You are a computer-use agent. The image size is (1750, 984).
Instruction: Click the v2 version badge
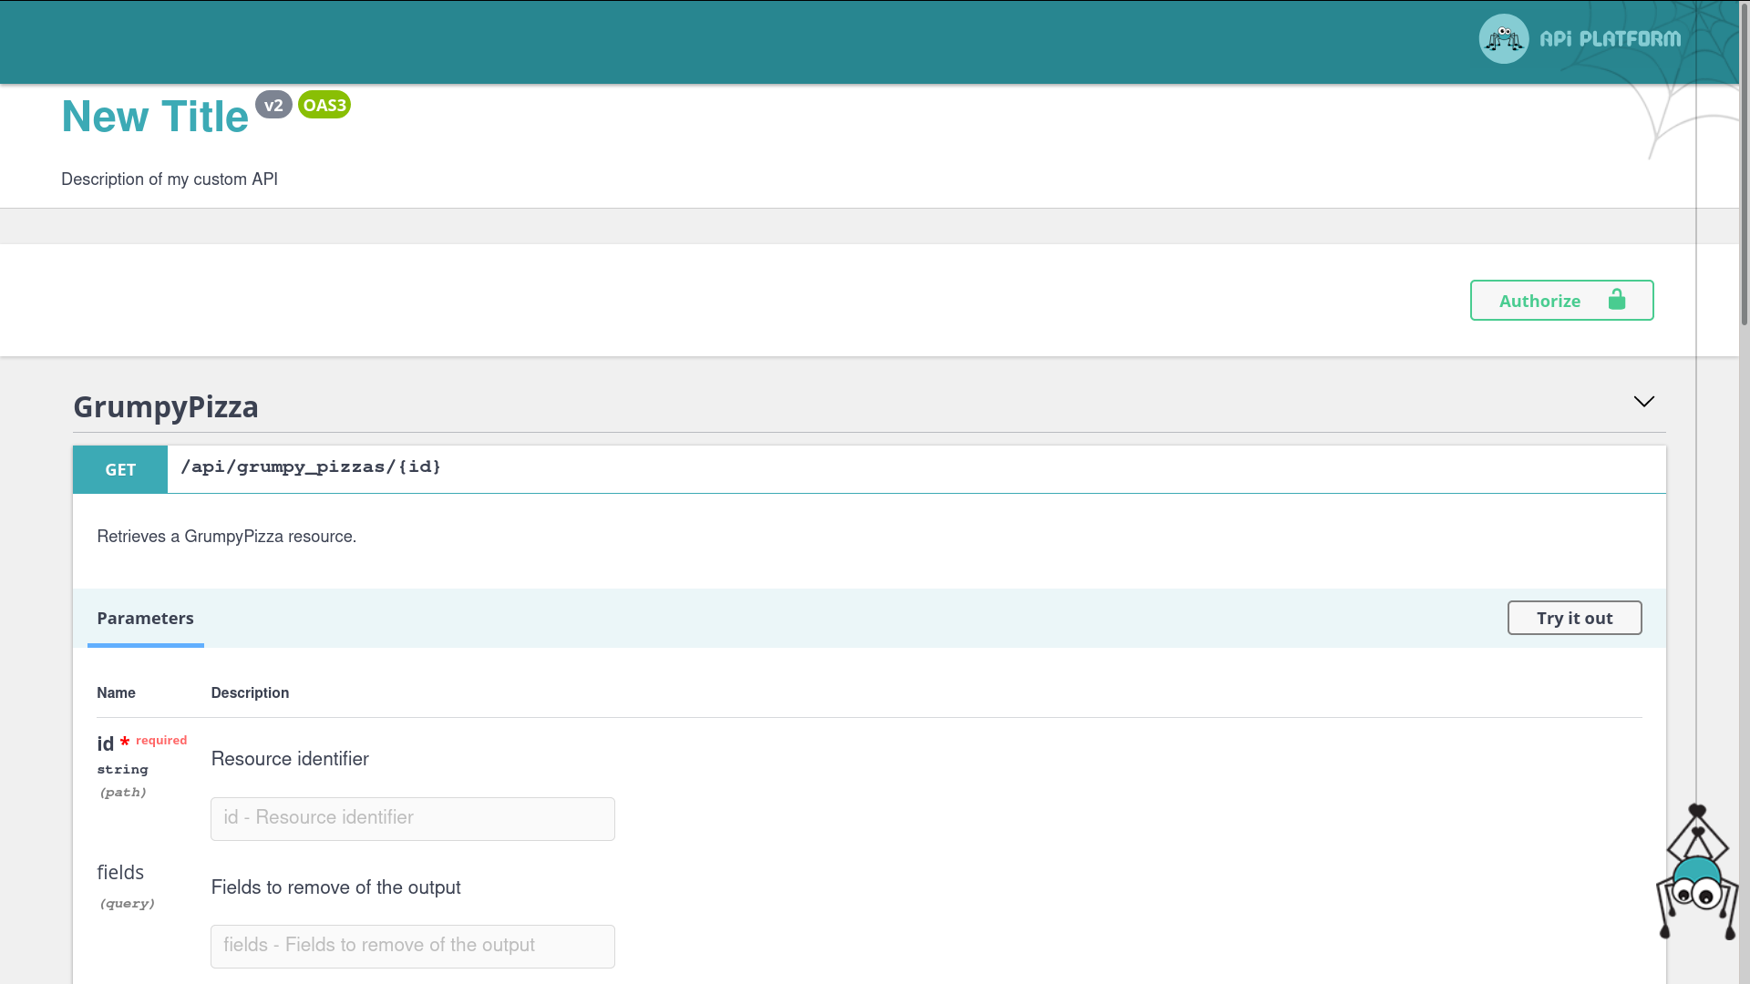coord(274,105)
